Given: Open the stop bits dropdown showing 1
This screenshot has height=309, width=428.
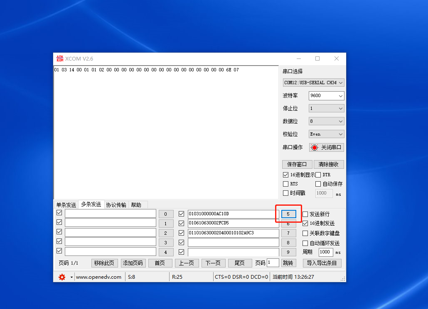Looking at the screenshot, I should pos(326,108).
